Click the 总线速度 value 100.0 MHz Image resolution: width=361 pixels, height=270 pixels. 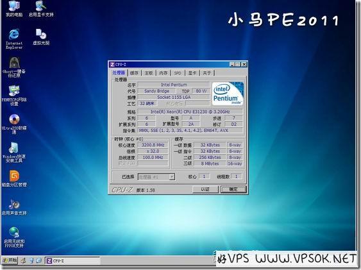pyautogui.click(x=153, y=157)
